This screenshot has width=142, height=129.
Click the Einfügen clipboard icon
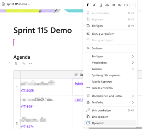(88, 25)
